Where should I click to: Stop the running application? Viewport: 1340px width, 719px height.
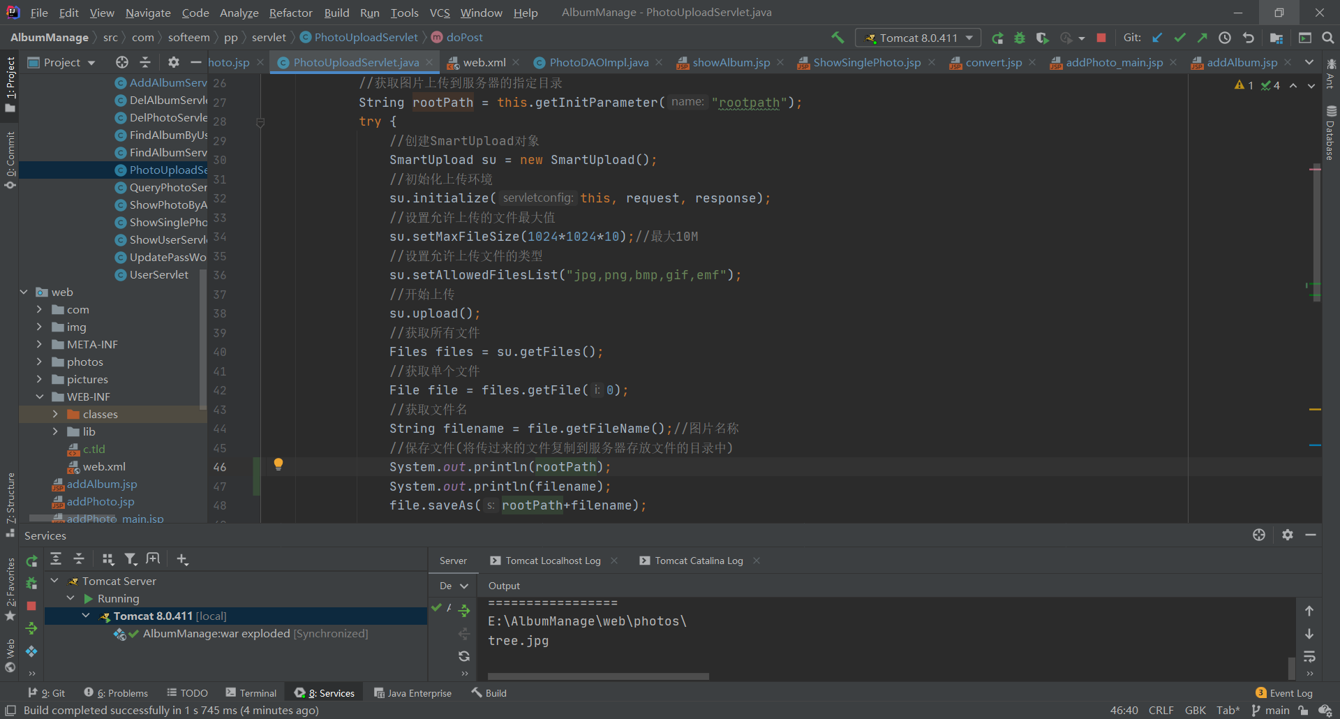pos(1103,38)
